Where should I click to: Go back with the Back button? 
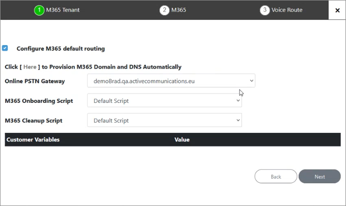[x=276, y=176]
